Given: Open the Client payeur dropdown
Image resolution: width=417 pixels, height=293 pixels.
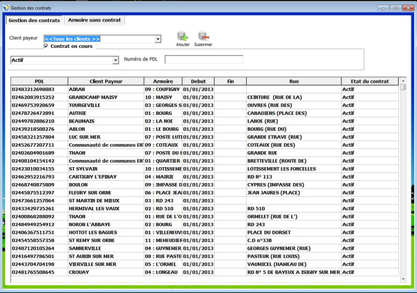Looking at the screenshot, I should (x=158, y=39).
